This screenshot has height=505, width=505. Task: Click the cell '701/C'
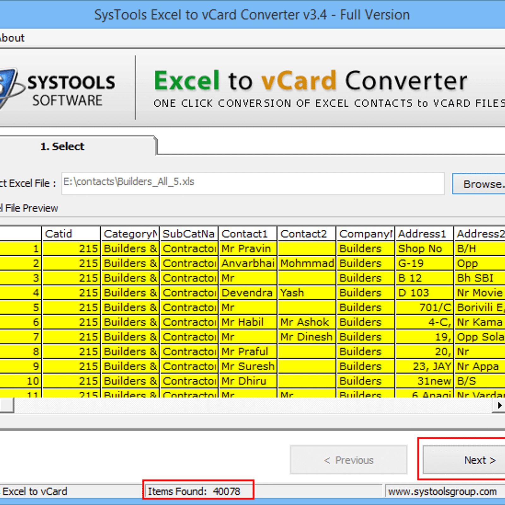point(425,307)
